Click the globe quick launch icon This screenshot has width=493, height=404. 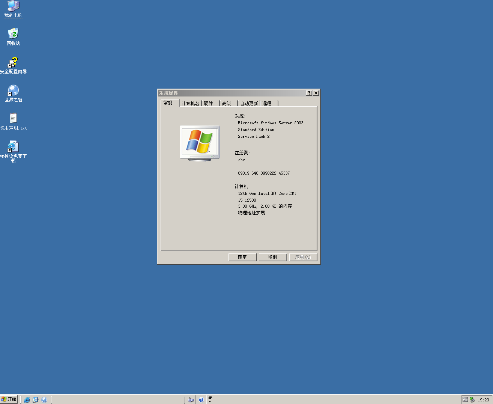tap(44, 400)
